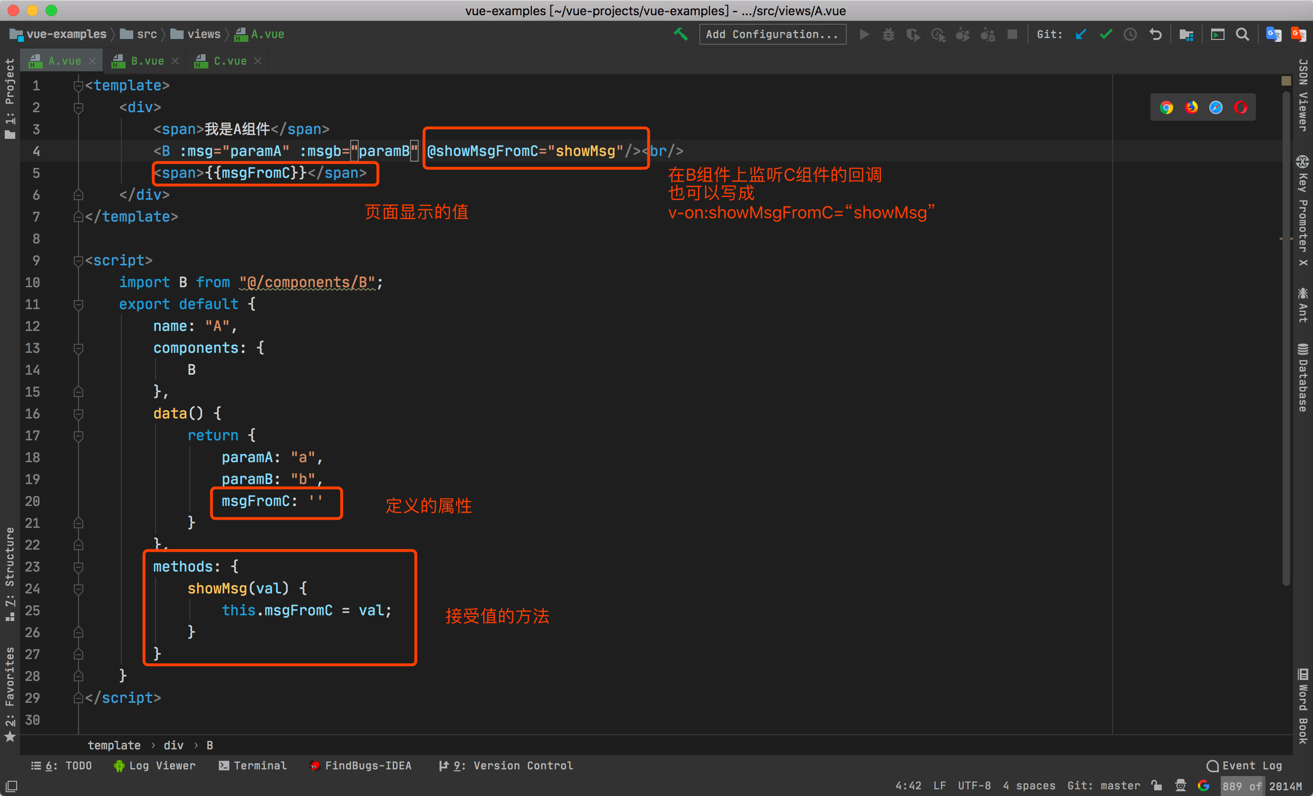Click the Google icon in status bar
1313x796 pixels.
click(1204, 786)
